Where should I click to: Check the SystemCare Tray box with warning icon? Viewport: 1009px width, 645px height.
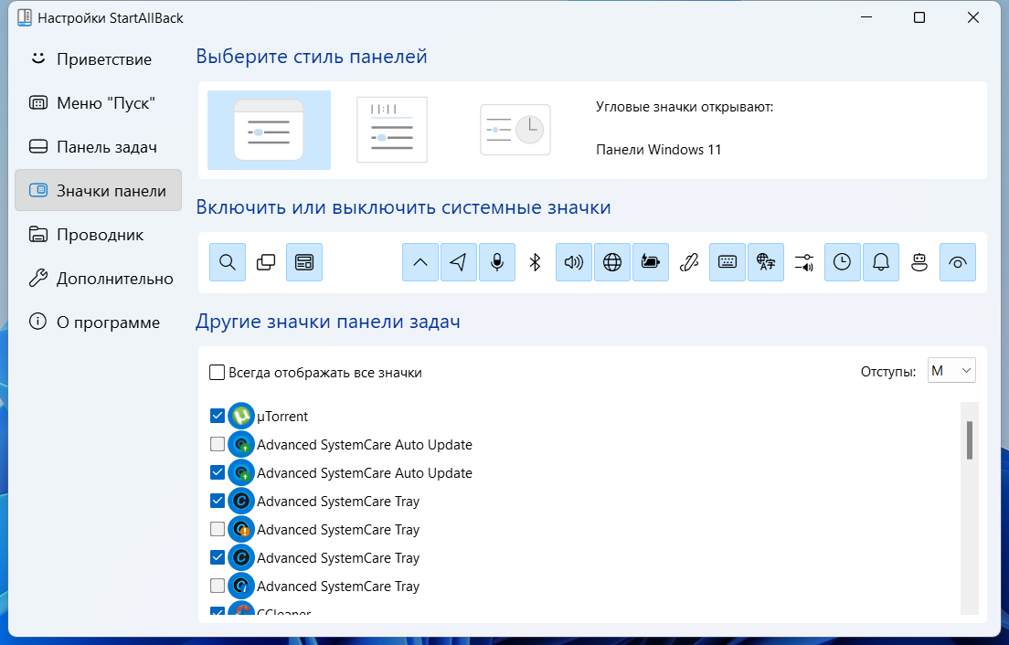click(x=218, y=529)
